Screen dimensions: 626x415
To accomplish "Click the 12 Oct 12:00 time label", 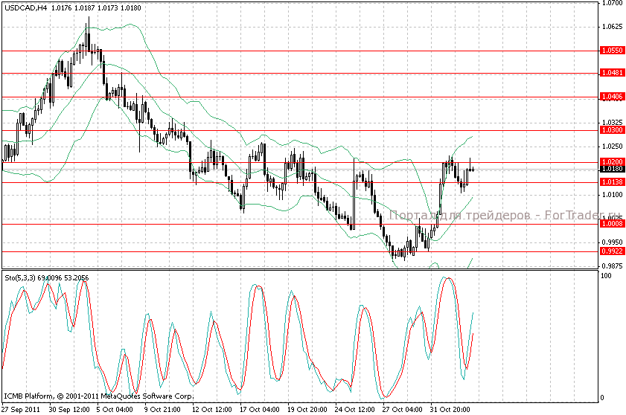I will point(212,409).
